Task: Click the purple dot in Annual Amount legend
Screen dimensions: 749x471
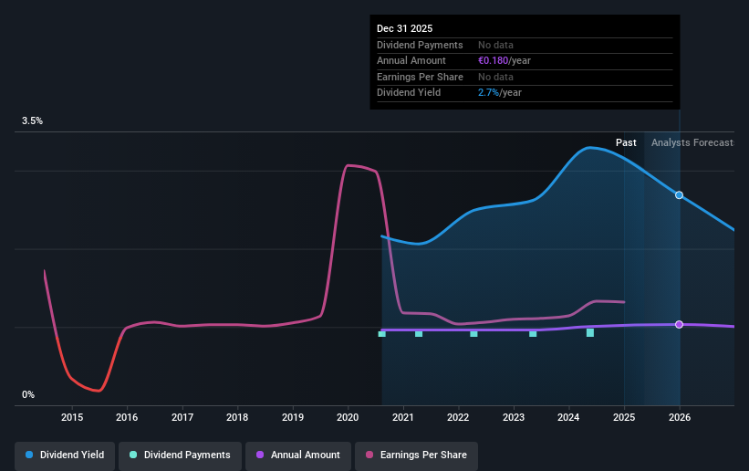Action: coord(260,455)
